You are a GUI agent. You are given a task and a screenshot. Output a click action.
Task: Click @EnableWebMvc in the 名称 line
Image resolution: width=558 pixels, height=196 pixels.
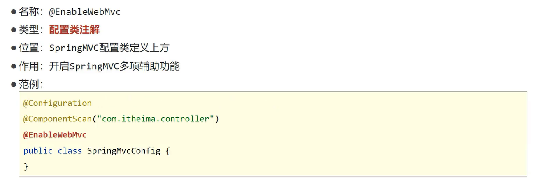[85, 12]
